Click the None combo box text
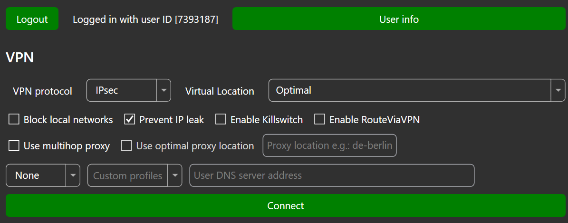This screenshot has height=223, width=568. (x=35, y=175)
